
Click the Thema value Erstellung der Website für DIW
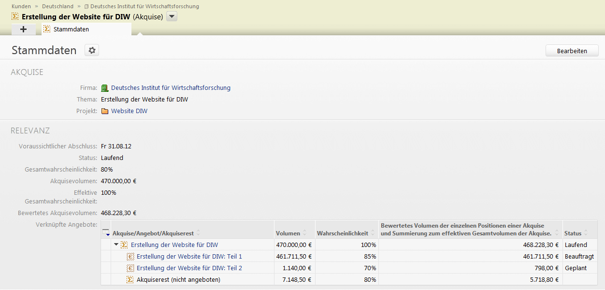144,100
